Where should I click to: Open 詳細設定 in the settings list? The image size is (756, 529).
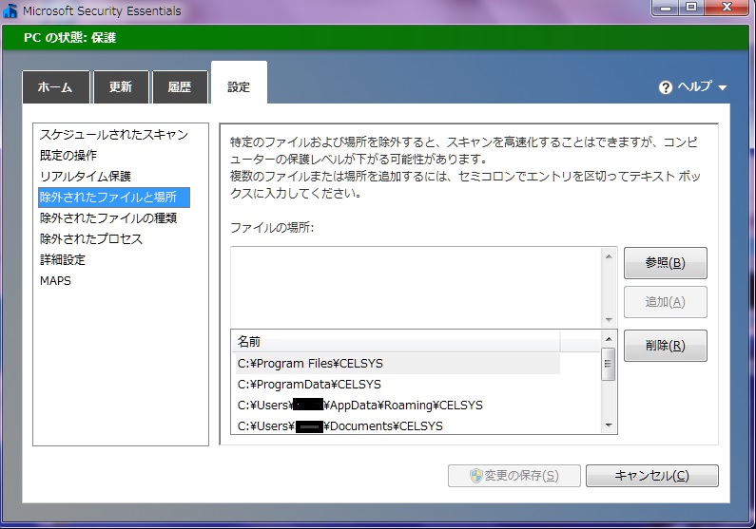63,260
